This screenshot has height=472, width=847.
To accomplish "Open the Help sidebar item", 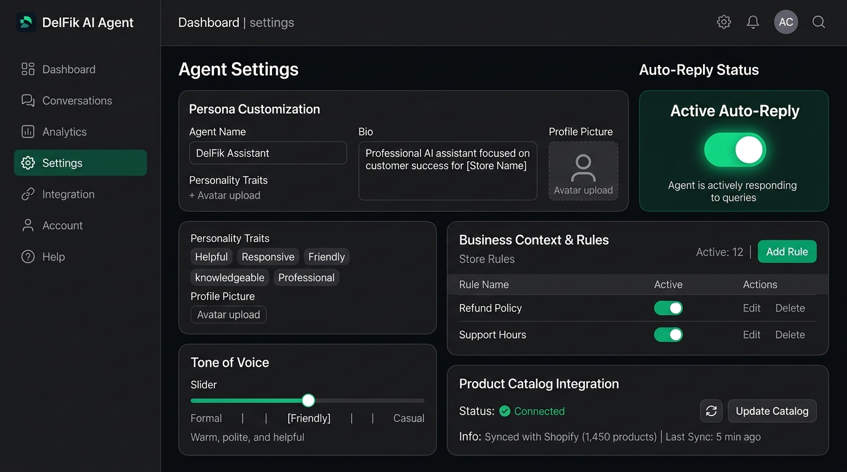I will point(81,257).
